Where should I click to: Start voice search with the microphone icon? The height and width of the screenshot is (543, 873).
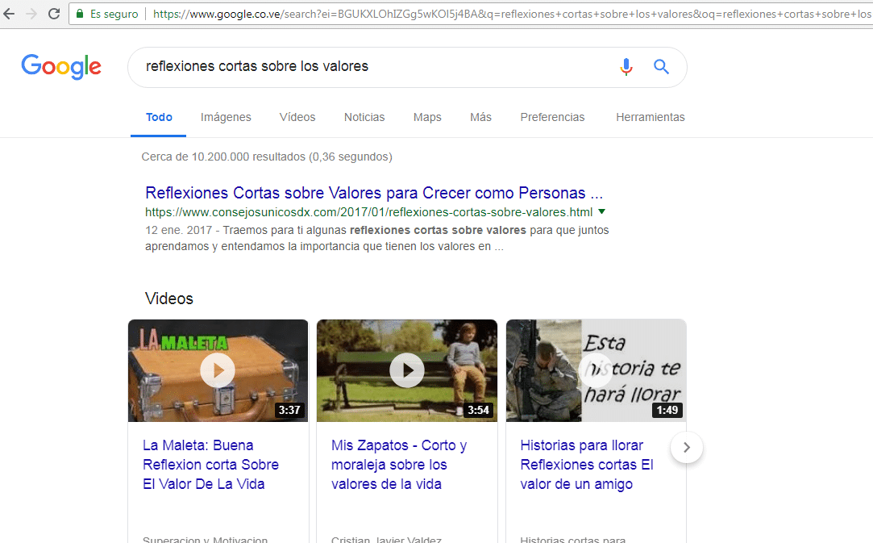626,66
